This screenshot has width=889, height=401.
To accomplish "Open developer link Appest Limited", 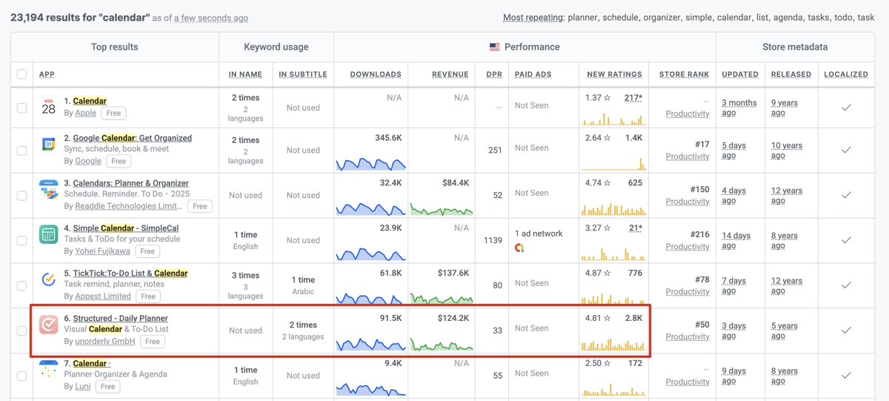I will [103, 296].
